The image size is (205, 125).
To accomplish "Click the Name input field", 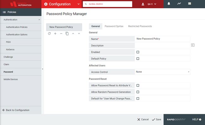I will tap(162, 39).
